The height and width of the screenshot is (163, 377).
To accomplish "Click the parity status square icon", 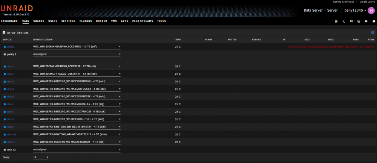I will tap(5, 47).
